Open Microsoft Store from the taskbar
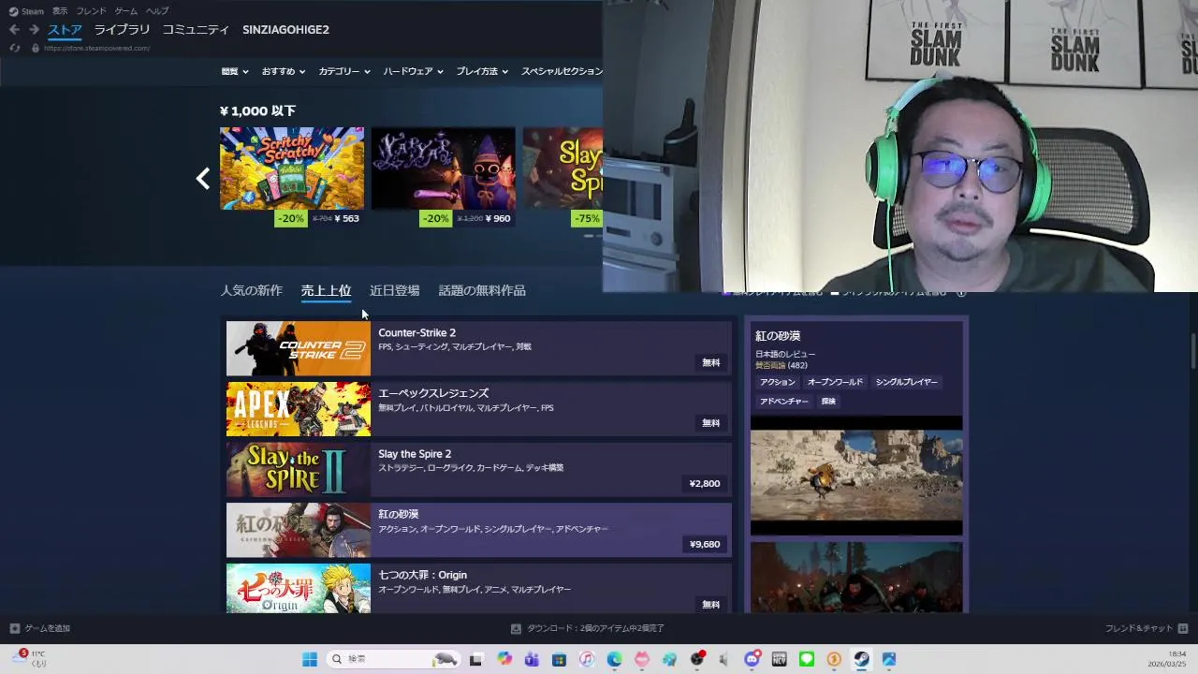Screen dimensions: 1198x674 tap(559, 659)
